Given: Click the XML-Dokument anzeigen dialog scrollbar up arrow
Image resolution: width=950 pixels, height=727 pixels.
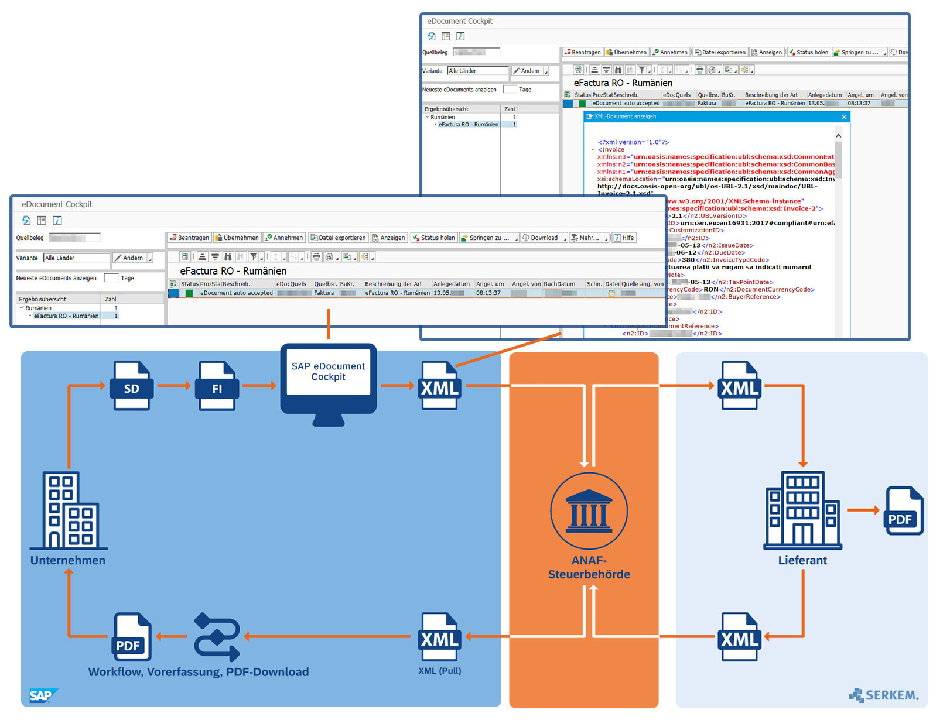Looking at the screenshot, I should click(838, 136).
